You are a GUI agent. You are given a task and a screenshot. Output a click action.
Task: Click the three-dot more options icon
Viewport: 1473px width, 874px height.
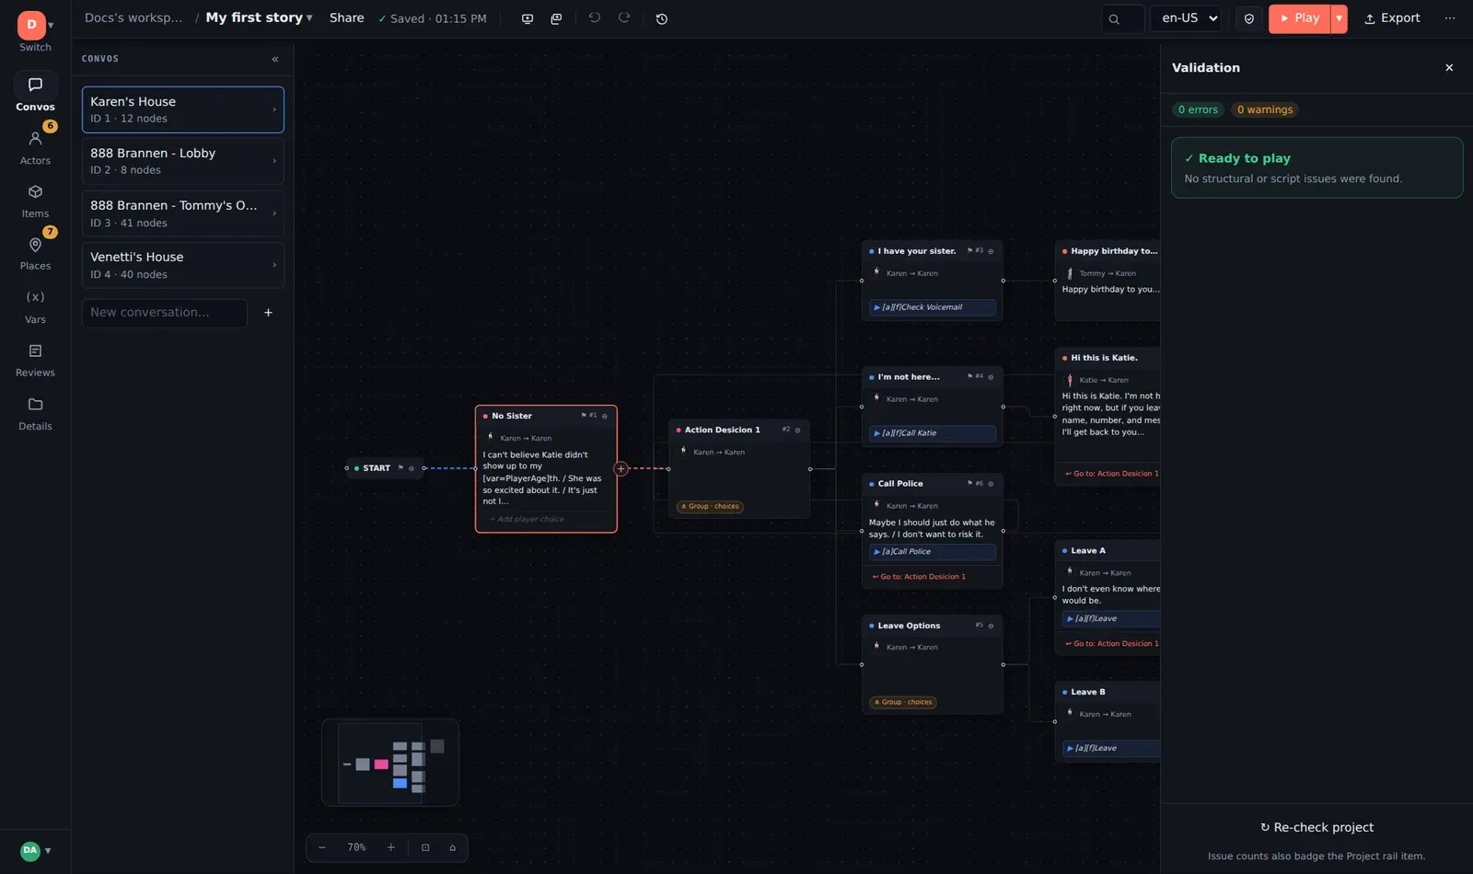[1450, 18]
